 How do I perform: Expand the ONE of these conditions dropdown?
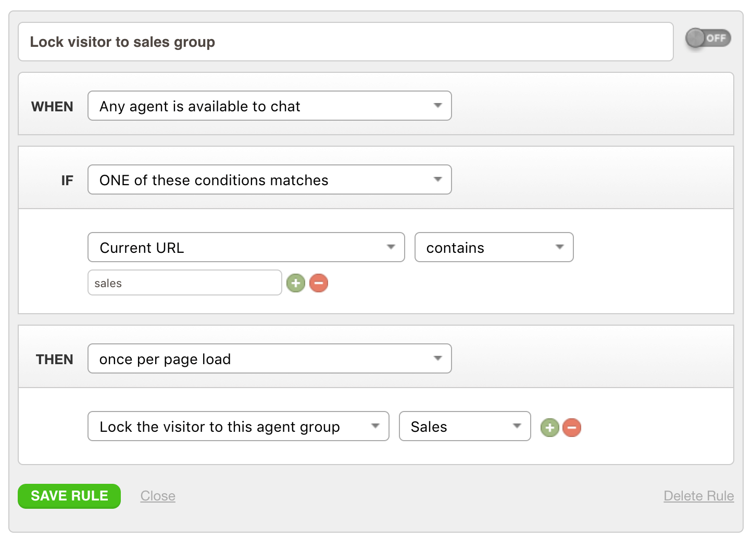point(269,180)
